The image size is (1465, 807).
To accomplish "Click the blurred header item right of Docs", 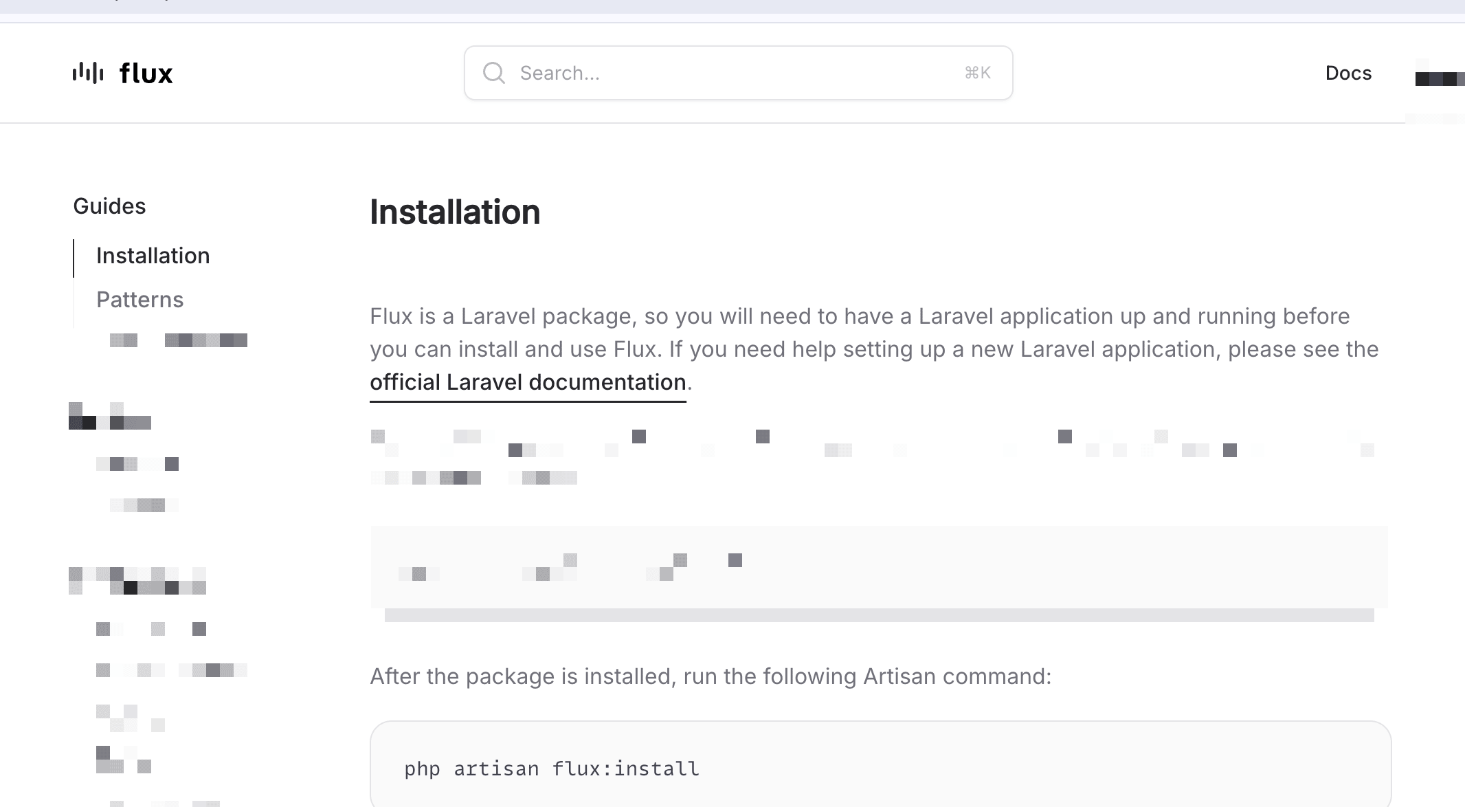I will coord(1439,78).
